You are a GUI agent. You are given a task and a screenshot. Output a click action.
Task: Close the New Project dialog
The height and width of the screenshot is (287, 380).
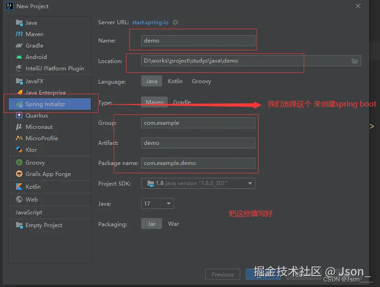coord(358,6)
